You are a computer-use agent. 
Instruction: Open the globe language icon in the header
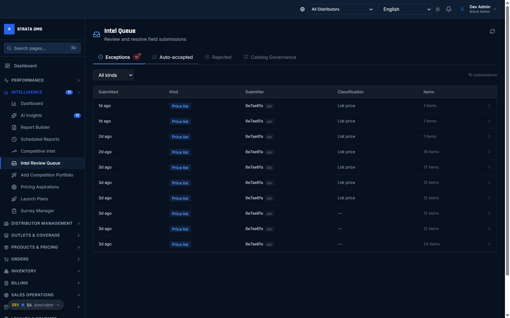(x=302, y=9)
